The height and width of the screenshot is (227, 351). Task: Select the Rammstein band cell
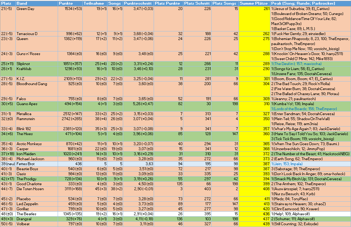pyautogui.click(x=37, y=121)
